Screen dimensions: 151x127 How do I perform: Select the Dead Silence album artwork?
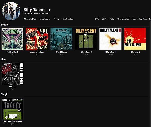click(62, 39)
